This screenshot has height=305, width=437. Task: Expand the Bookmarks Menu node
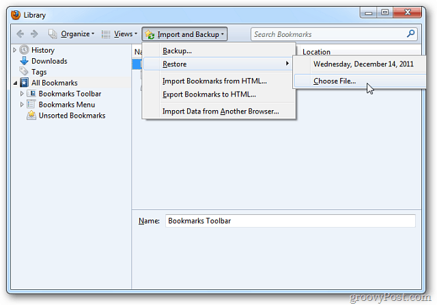coord(22,105)
